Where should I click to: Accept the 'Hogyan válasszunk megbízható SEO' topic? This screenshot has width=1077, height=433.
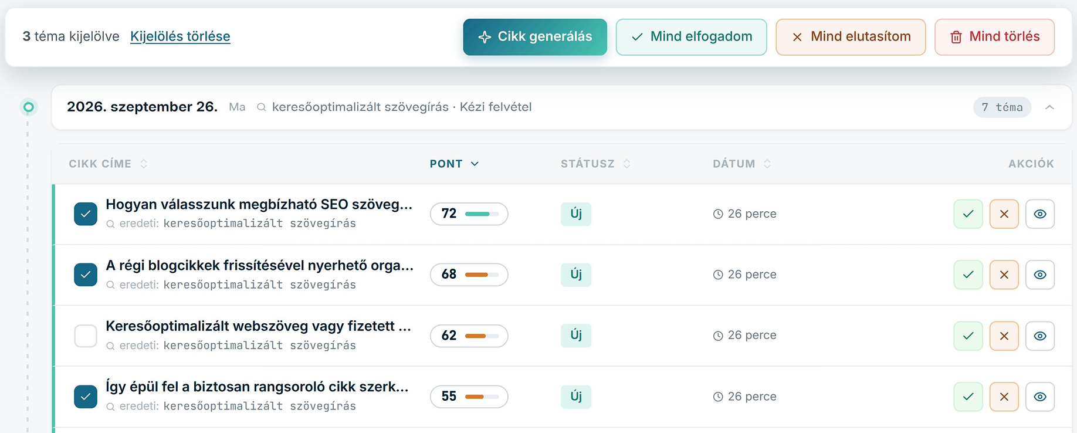(x=968, y=214)
